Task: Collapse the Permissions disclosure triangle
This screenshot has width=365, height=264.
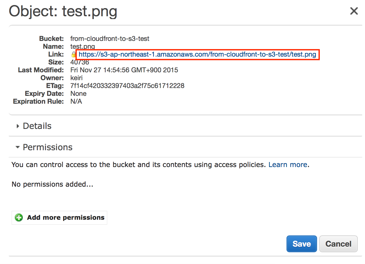Action: tap(18, 147)
